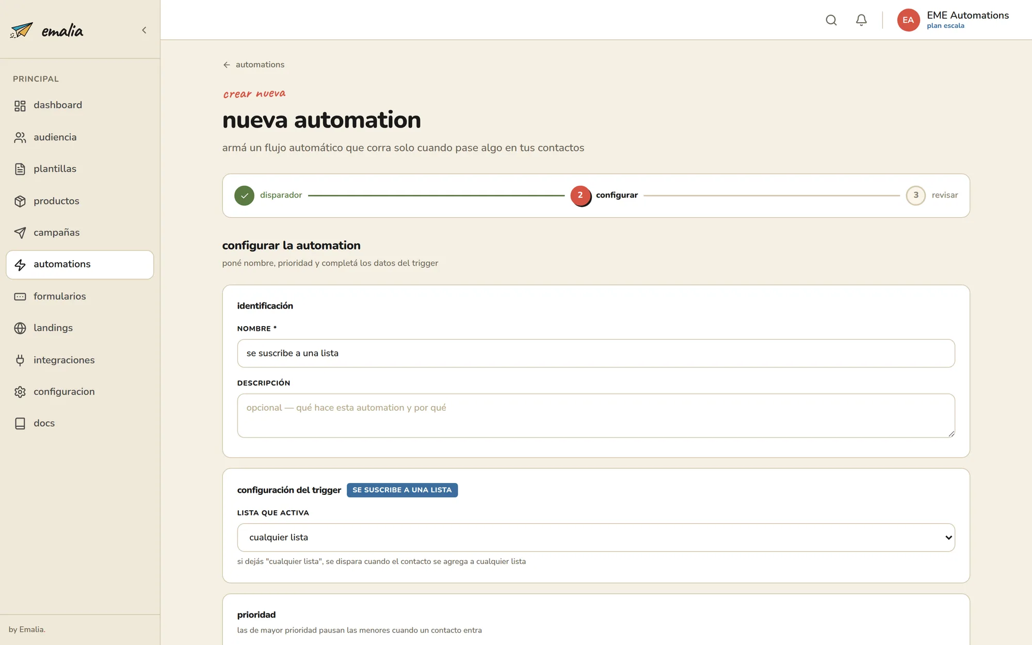
Task: Click EME Automations account name
Action: click(967, 15)
